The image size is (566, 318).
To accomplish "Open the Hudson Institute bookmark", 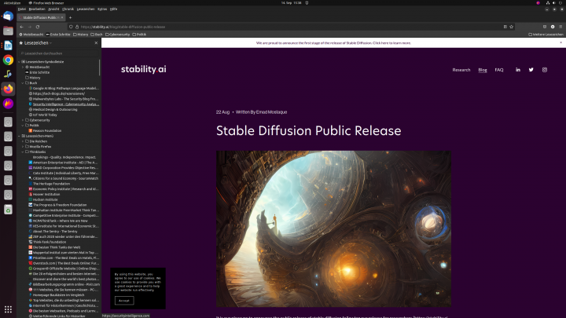I will point(43,199).
